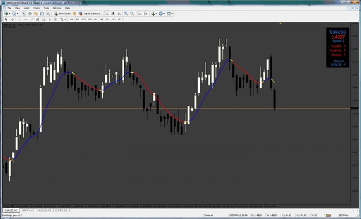This screenshot has width=361, height=219.
Task: Open the View menu
Action: [17, 8]
